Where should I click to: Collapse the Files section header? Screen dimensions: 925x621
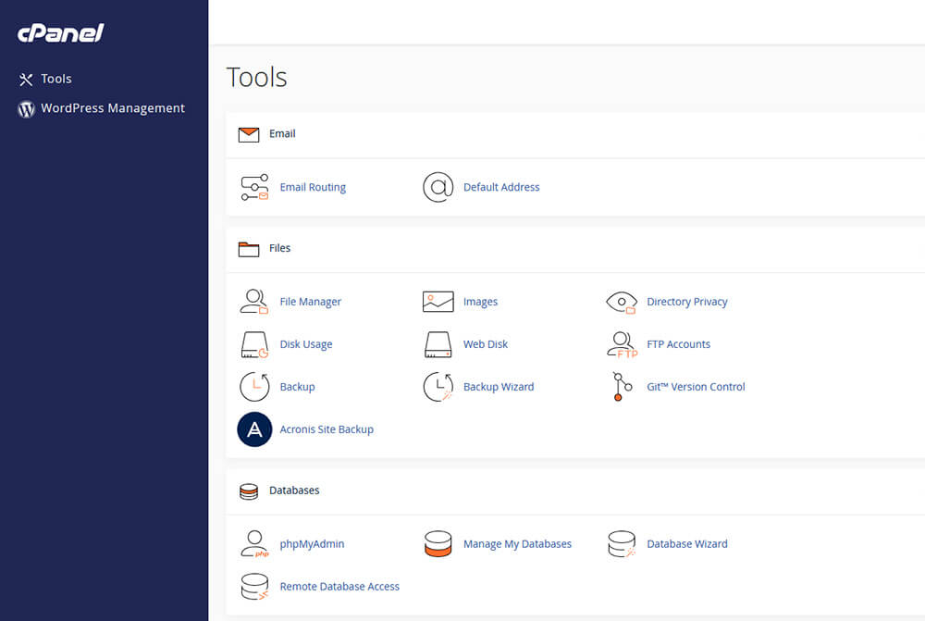click(279, 248)
